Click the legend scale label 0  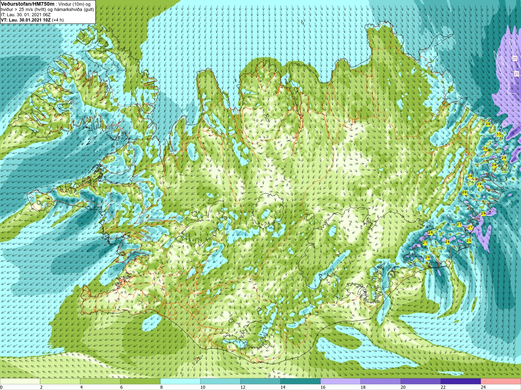[x=2, y=388]
